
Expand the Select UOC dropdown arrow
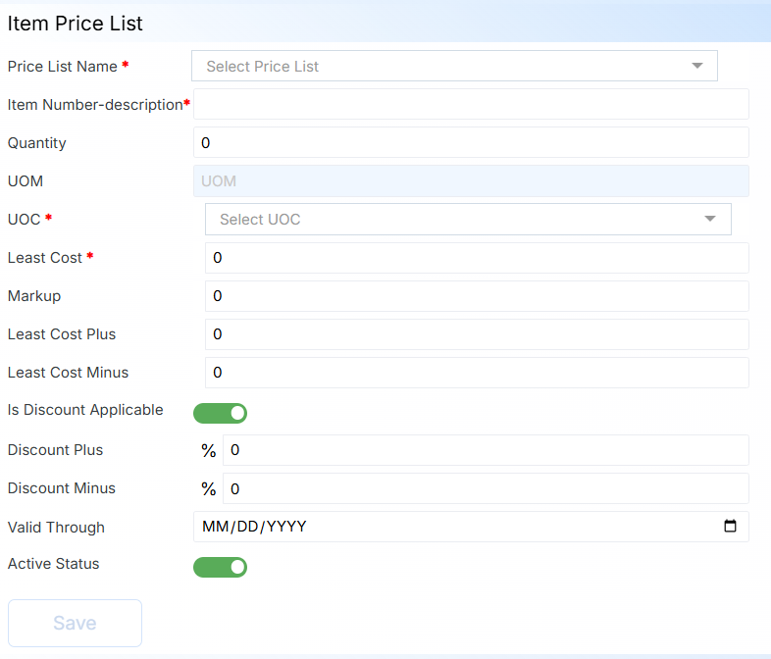[711, 219]
